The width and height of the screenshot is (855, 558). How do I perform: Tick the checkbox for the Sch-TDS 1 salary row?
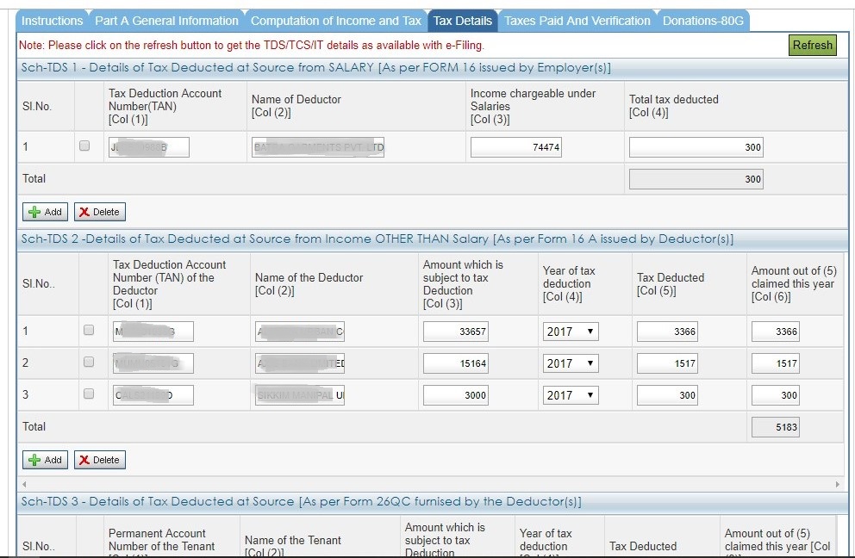84,147
